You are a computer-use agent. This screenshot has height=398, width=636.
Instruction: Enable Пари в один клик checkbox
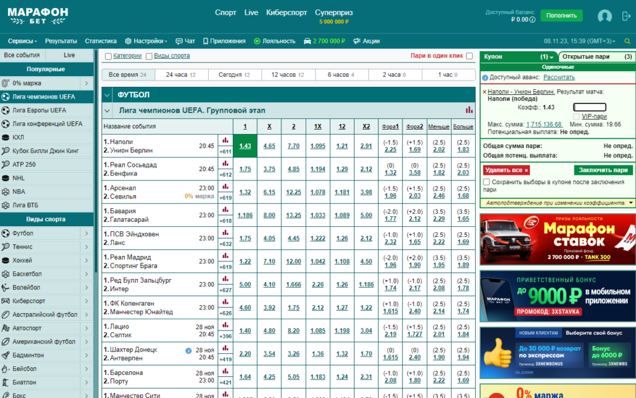pos(470,56)
